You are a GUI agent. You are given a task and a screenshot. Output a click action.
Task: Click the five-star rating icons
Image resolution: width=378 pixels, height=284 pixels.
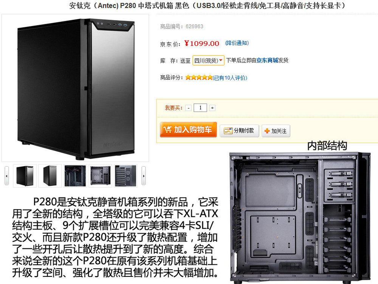pos(199,78)
